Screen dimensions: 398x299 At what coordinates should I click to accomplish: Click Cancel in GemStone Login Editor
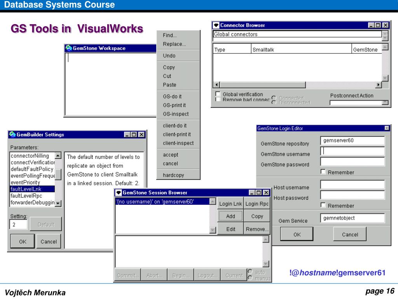point(350,234)
